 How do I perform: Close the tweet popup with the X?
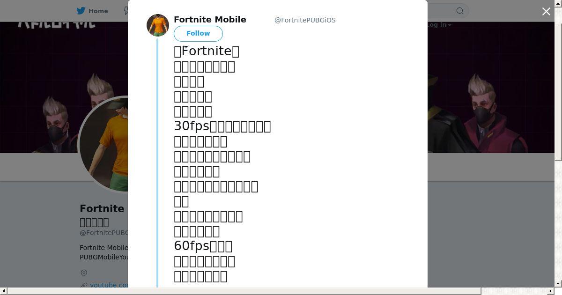click(546, 12)
